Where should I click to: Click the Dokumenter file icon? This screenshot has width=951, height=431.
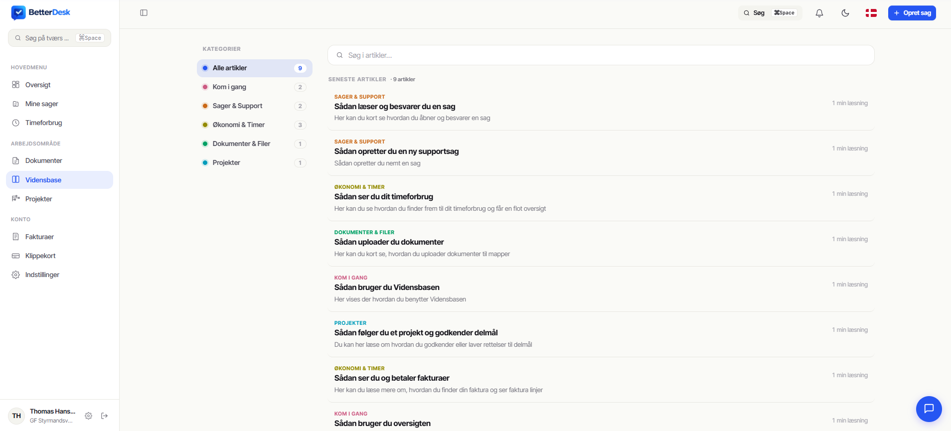[x=16, y=160]
